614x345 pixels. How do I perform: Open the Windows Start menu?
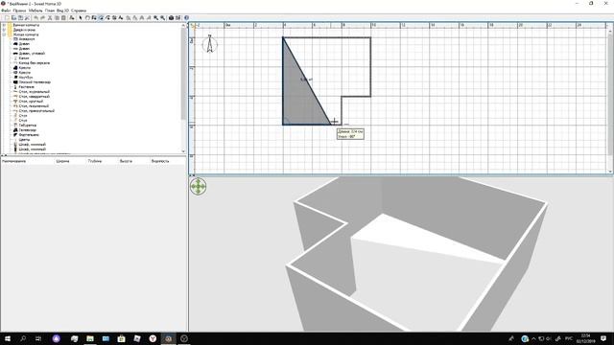[x=7, y=338]
